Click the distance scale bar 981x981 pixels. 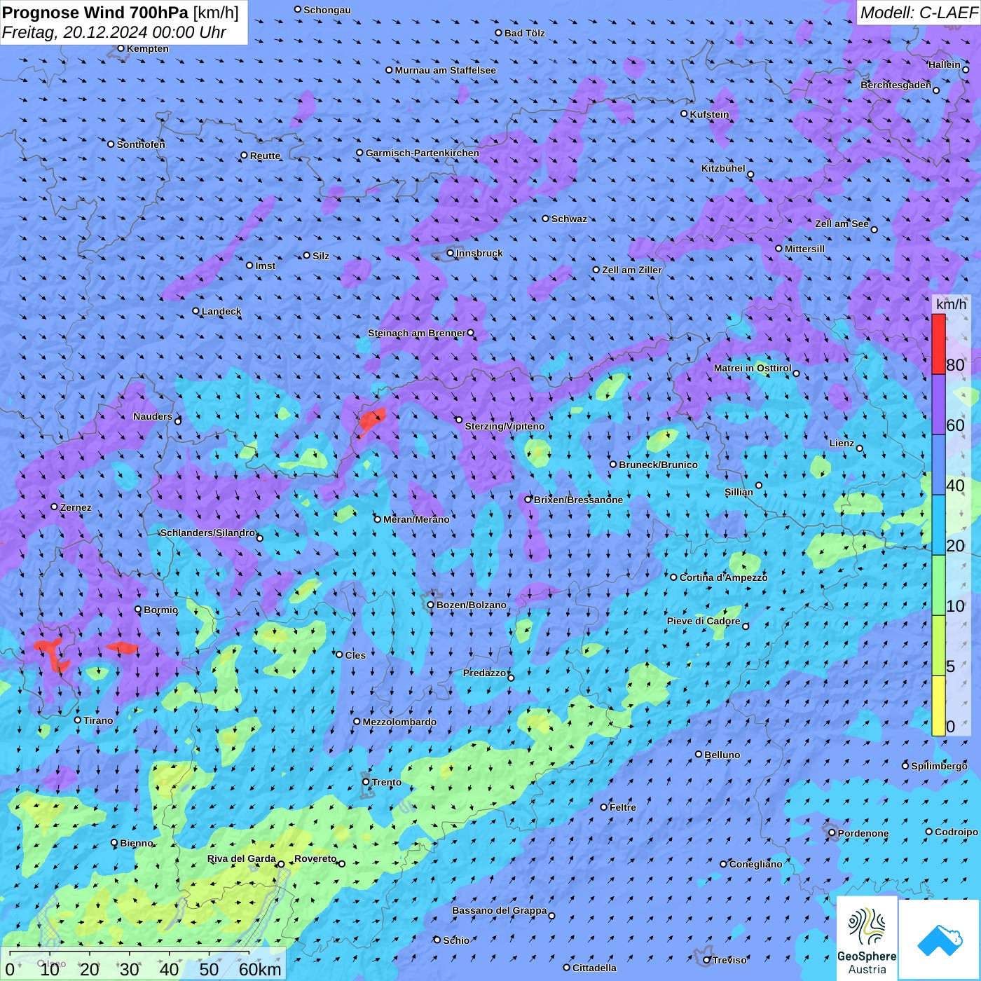144,964
